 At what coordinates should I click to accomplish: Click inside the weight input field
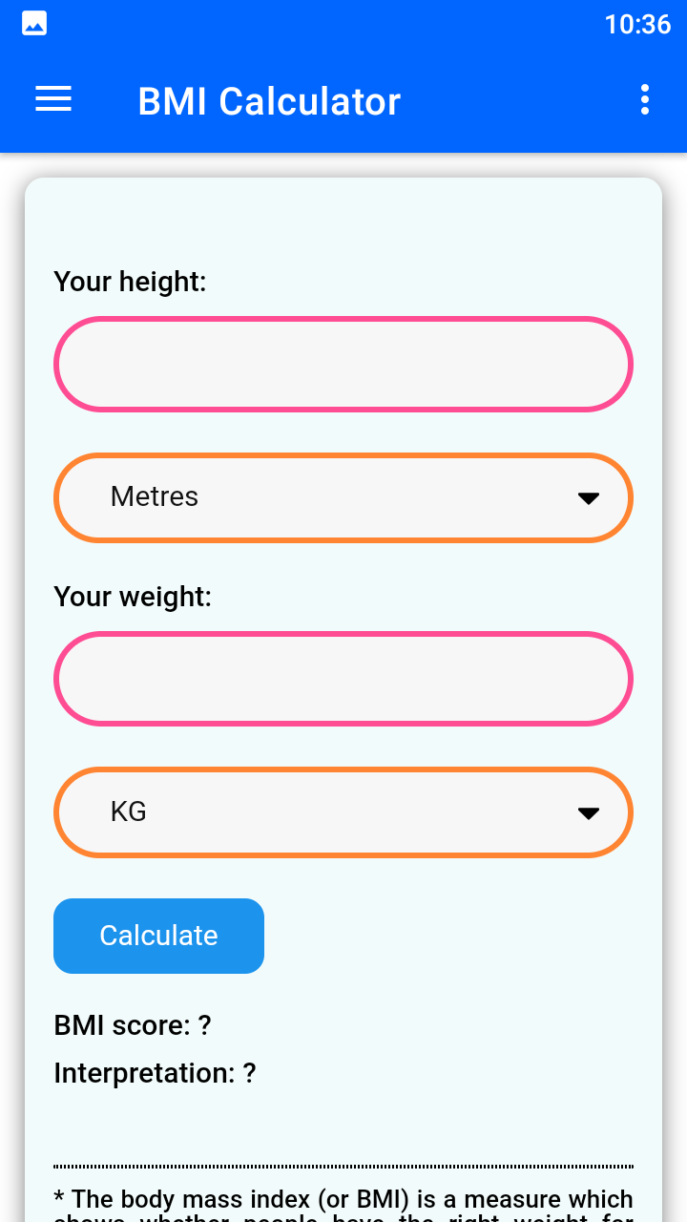[343, 678]
